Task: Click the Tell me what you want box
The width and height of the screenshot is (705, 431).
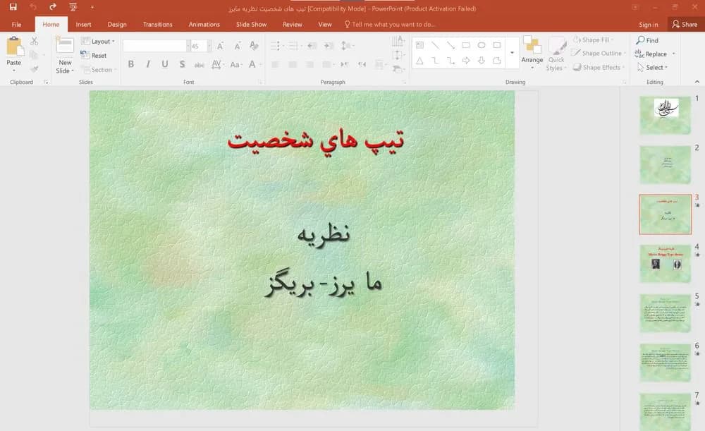Action: [x=390, y=24]
